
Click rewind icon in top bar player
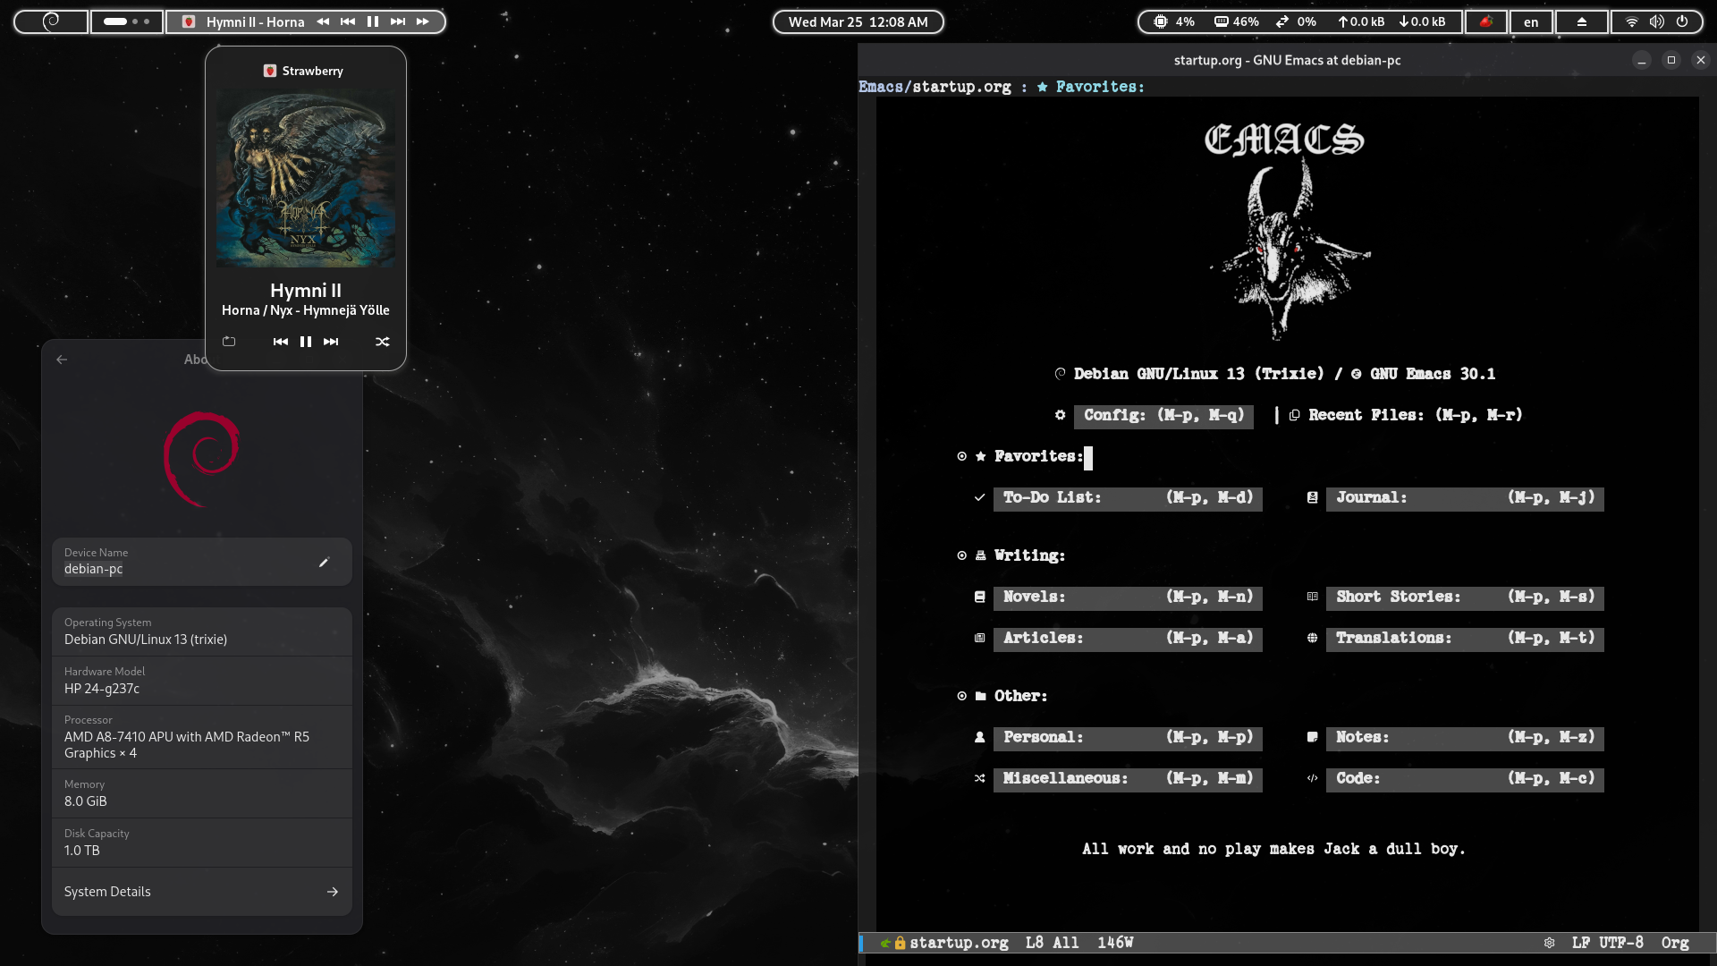(x=323, y=21)
